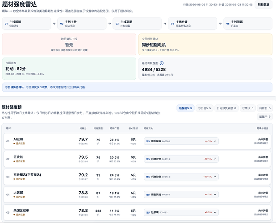This screenshot has width=276, height=223.
Task: Click the breadth value 25.1%
Action: click(x=114, y=140)
